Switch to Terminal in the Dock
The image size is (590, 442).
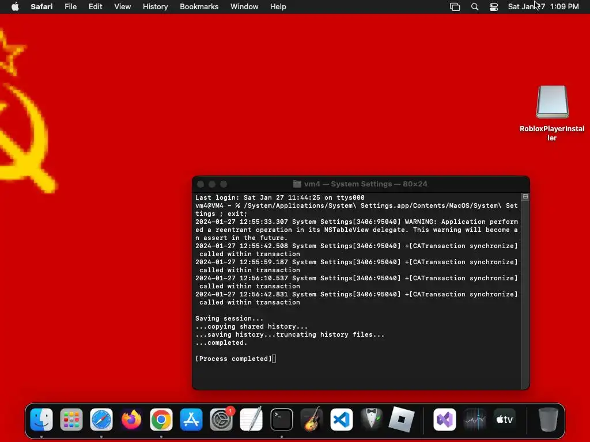click(x=281, y=420)
